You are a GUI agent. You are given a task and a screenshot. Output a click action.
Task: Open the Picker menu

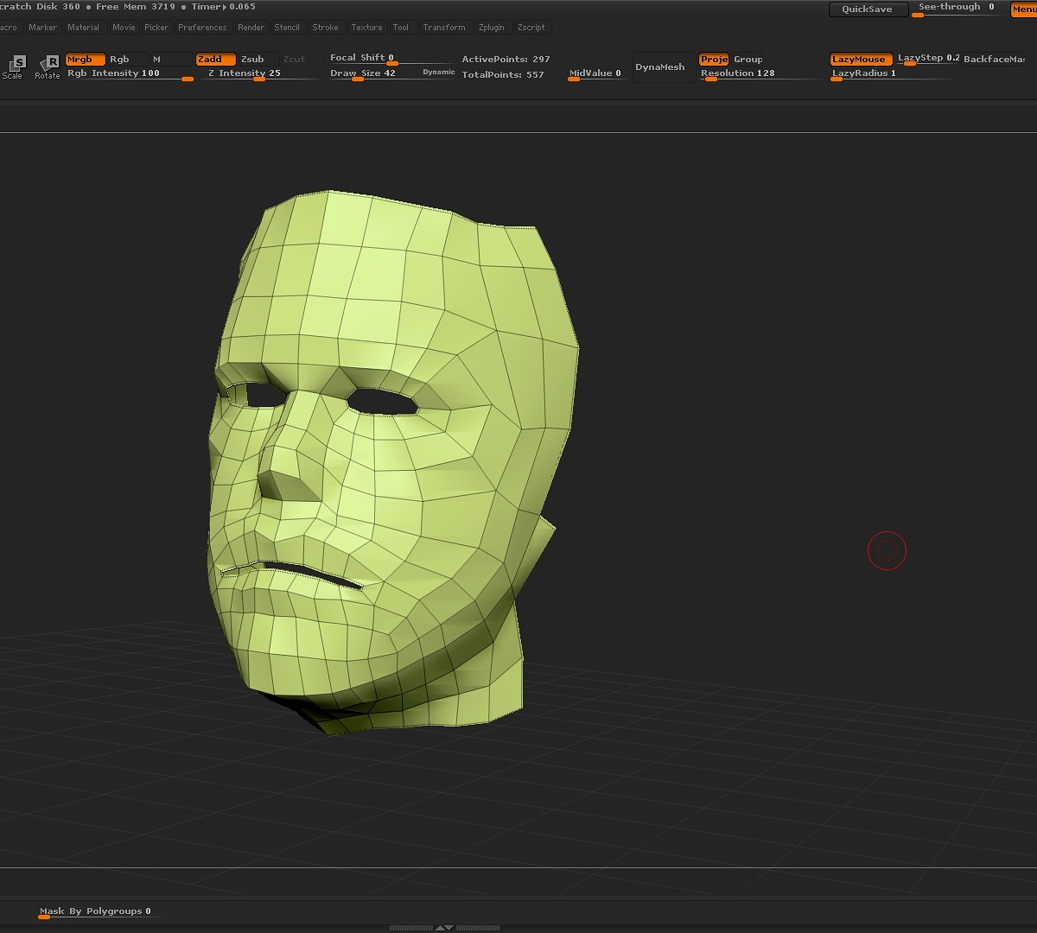156,28
